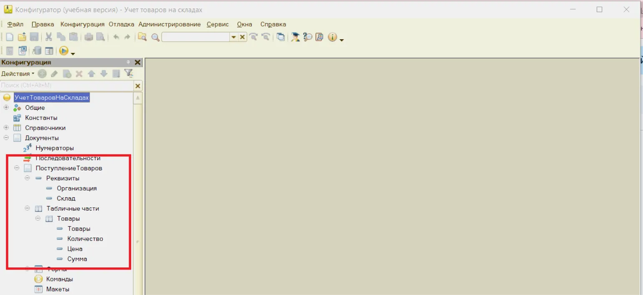
Task: Open the Действия dropdown menu
Action: (18, 74)
